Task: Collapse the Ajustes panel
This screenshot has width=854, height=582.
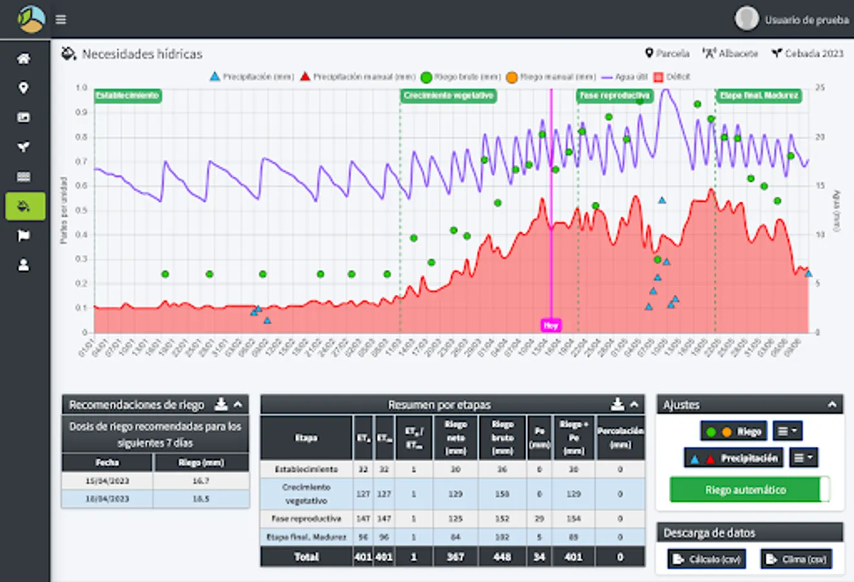Action: tap(832, 405)
